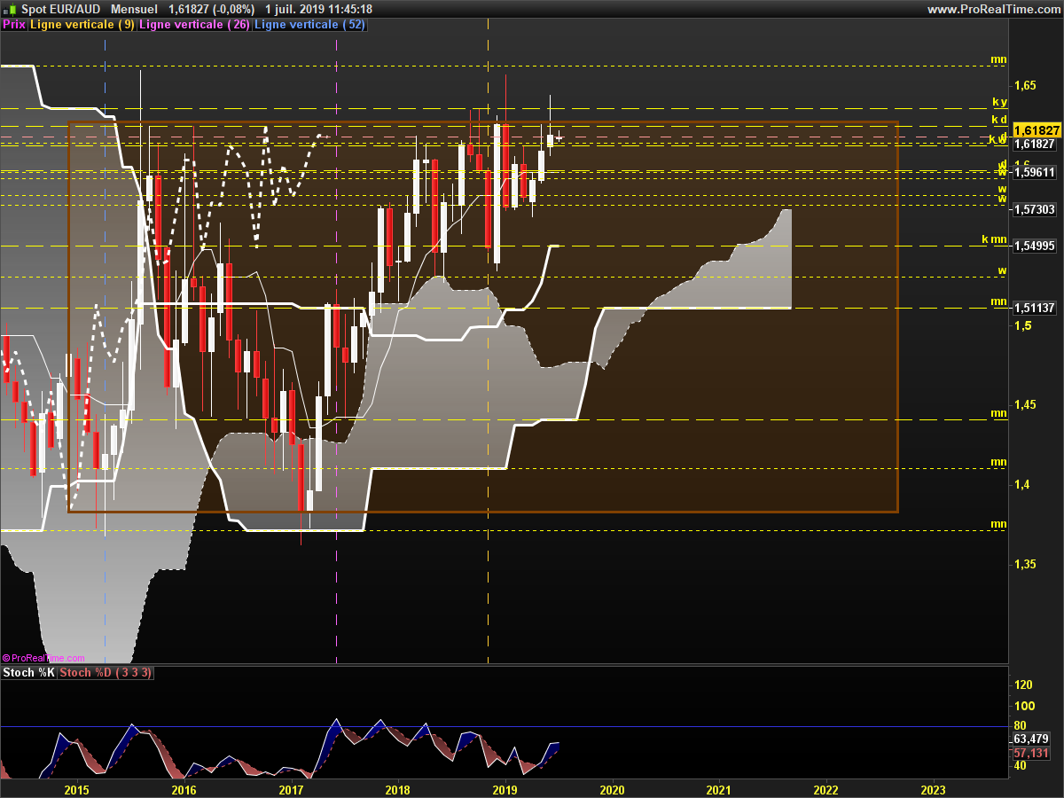
Task: Click the red 57,131 stochastic value tag
Action: click(x=1031, y=753)
